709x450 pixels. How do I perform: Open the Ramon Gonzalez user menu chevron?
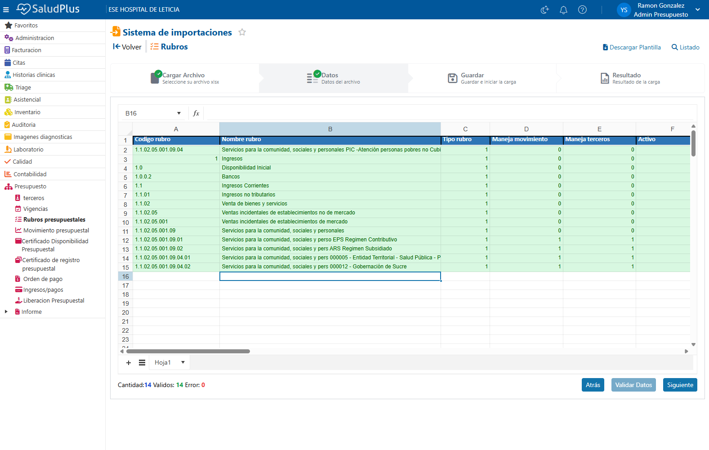[698, 9]
